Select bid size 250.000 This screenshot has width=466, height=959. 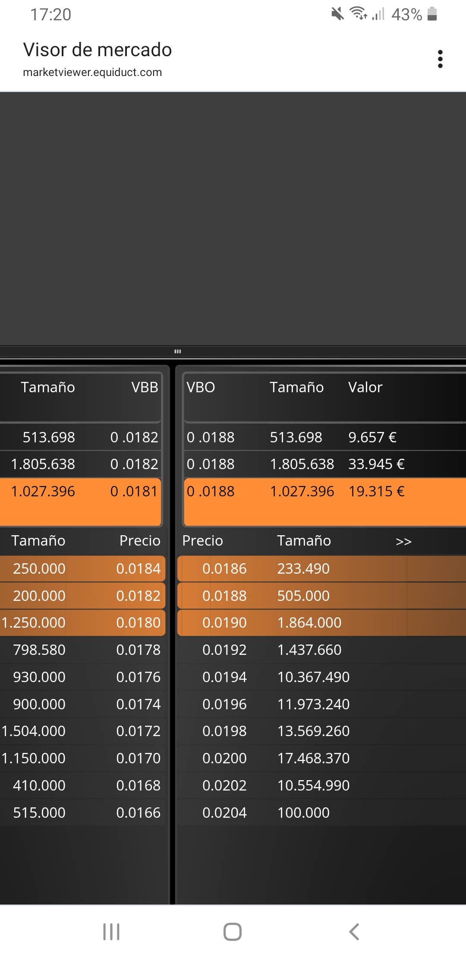point(39,568)
